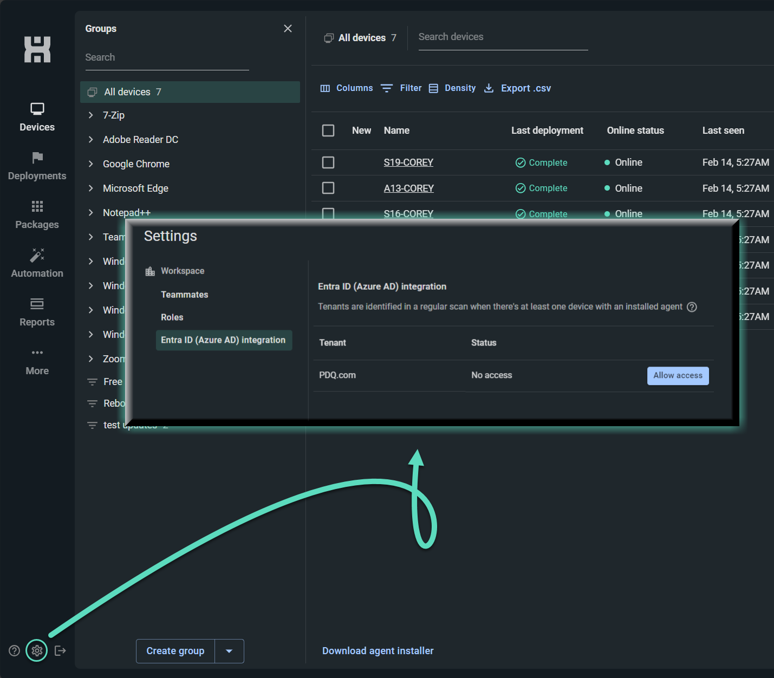
Task: Open the S16-COREY device link
Action: pos(408,214)
